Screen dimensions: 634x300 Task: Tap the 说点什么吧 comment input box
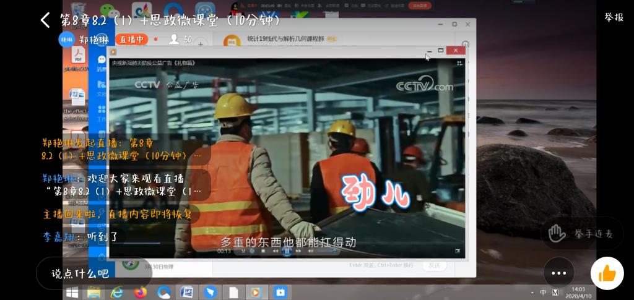[x=80, y=273]
